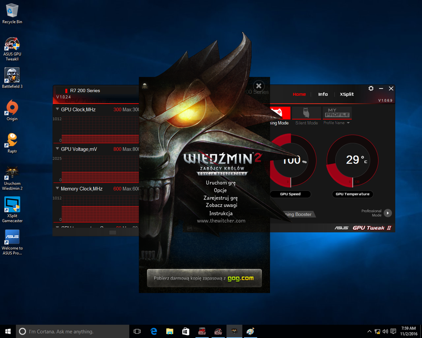
Task: Open GPU Tweak II settings gear
Action: (x=371, y=89)
